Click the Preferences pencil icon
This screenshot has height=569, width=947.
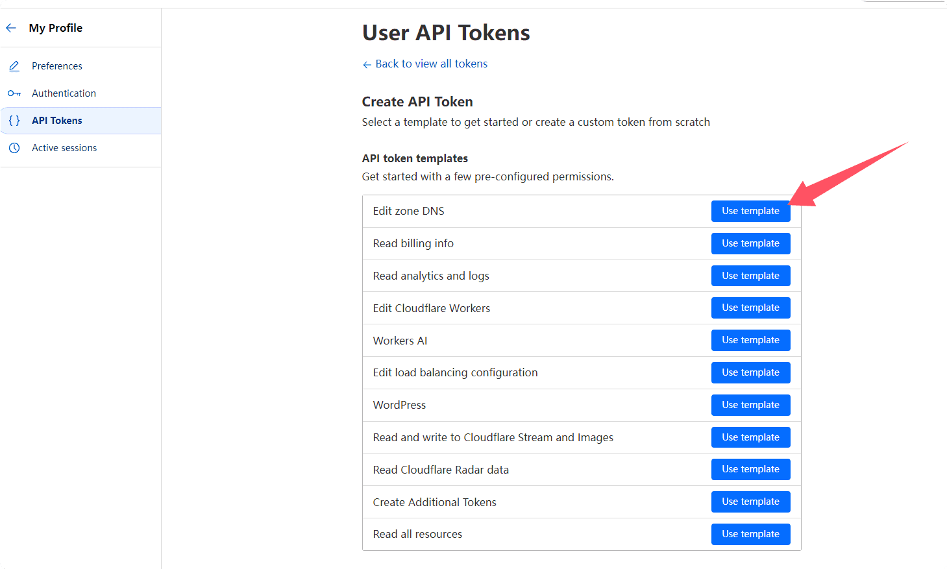click(14, 66)
